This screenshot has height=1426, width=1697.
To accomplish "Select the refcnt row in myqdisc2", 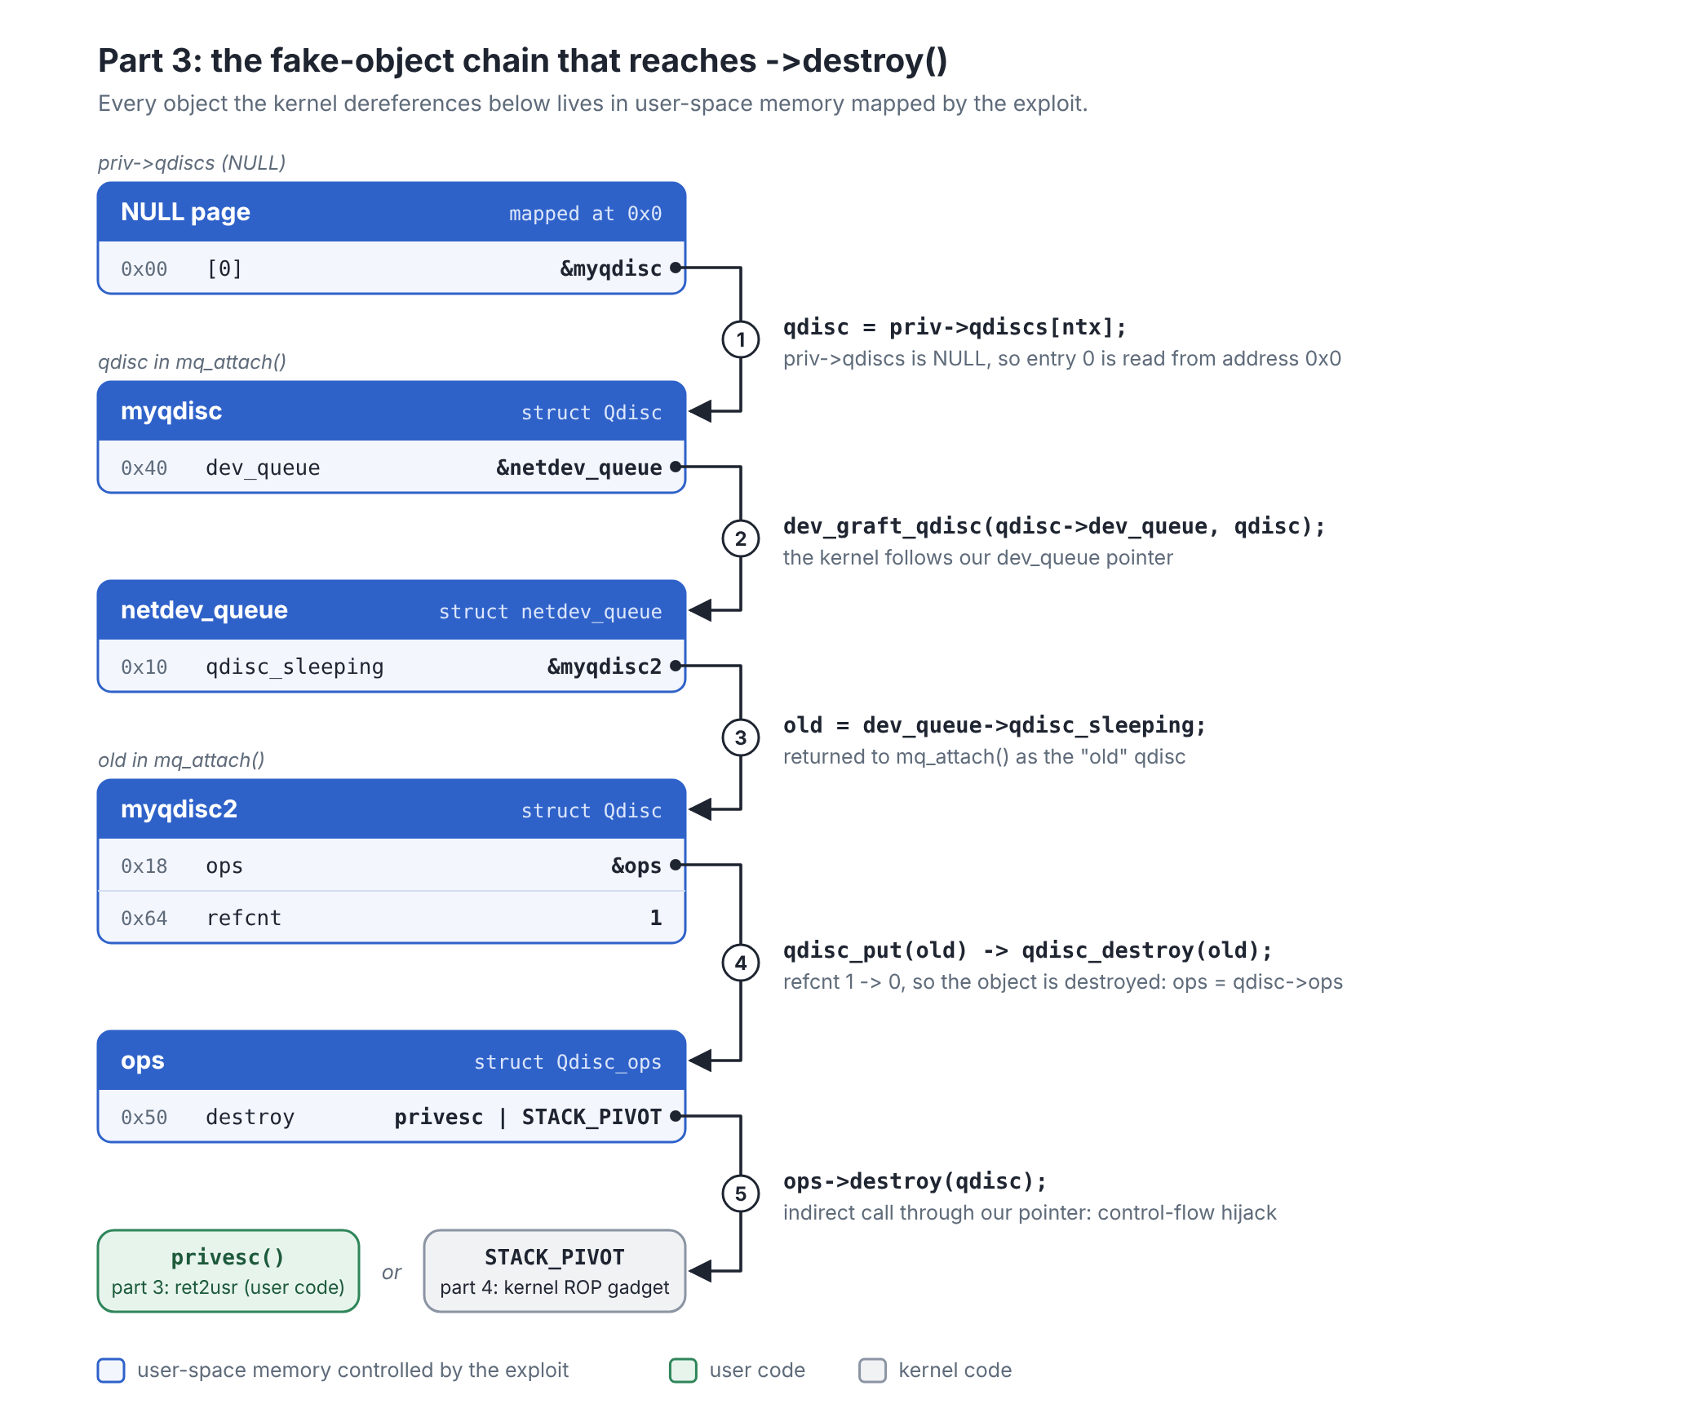I will [x=392, y=917].
